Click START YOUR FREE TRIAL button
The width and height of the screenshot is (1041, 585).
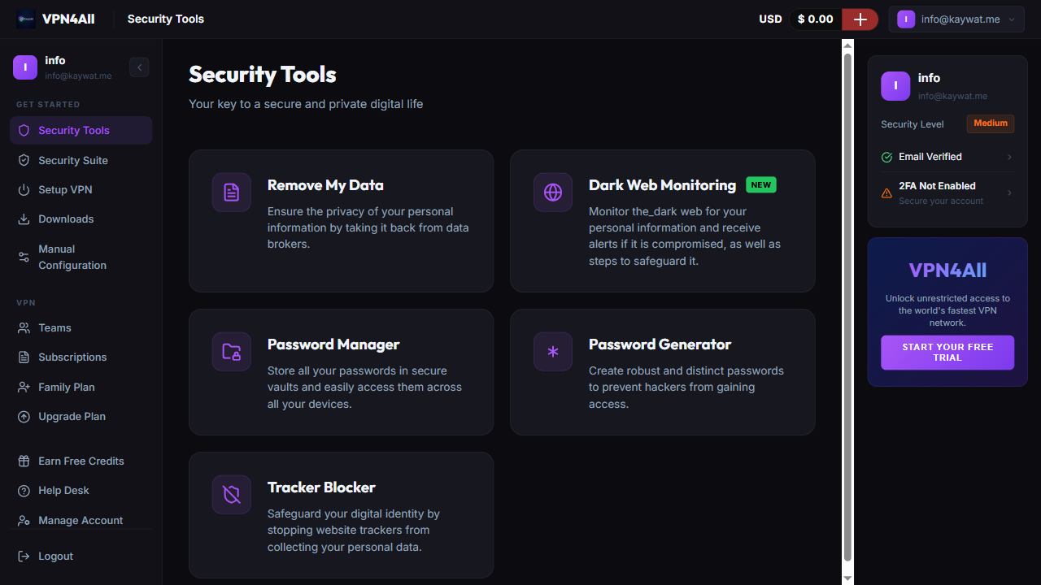[947, 353]
